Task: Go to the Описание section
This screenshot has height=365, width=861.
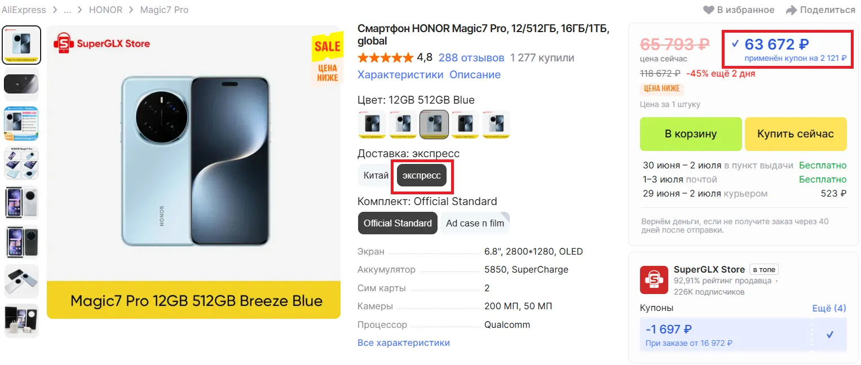Action: (x=475, y=74)
